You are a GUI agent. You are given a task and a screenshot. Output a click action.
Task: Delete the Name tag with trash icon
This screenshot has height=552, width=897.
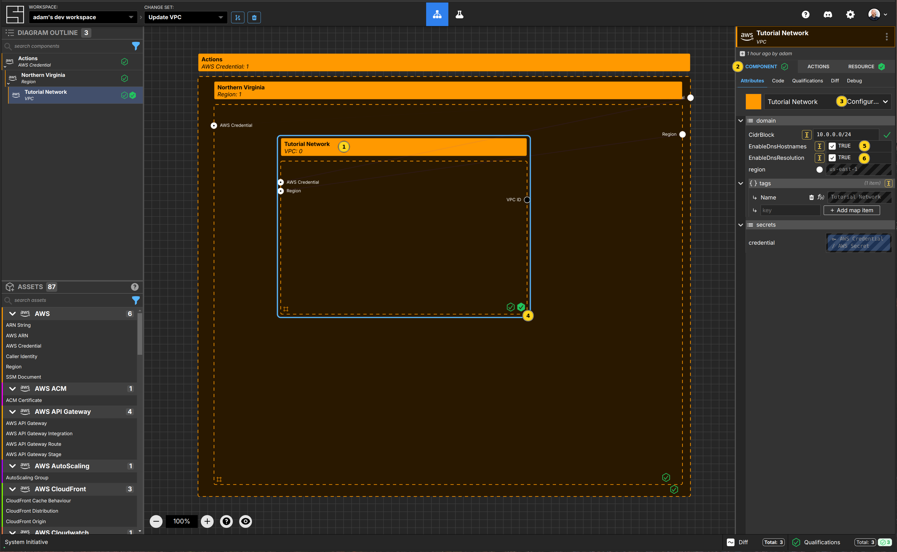tap(811, 197)
